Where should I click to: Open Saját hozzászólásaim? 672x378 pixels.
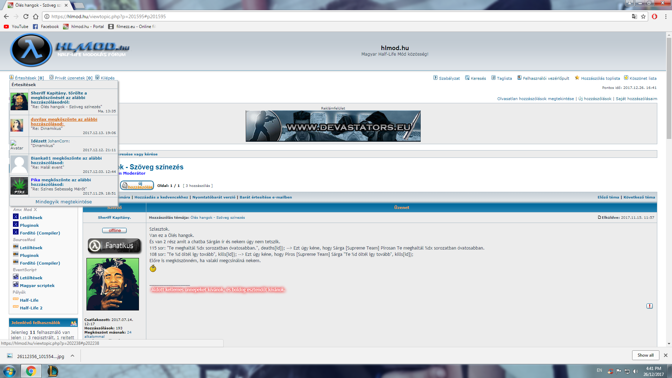coord(636,99)
